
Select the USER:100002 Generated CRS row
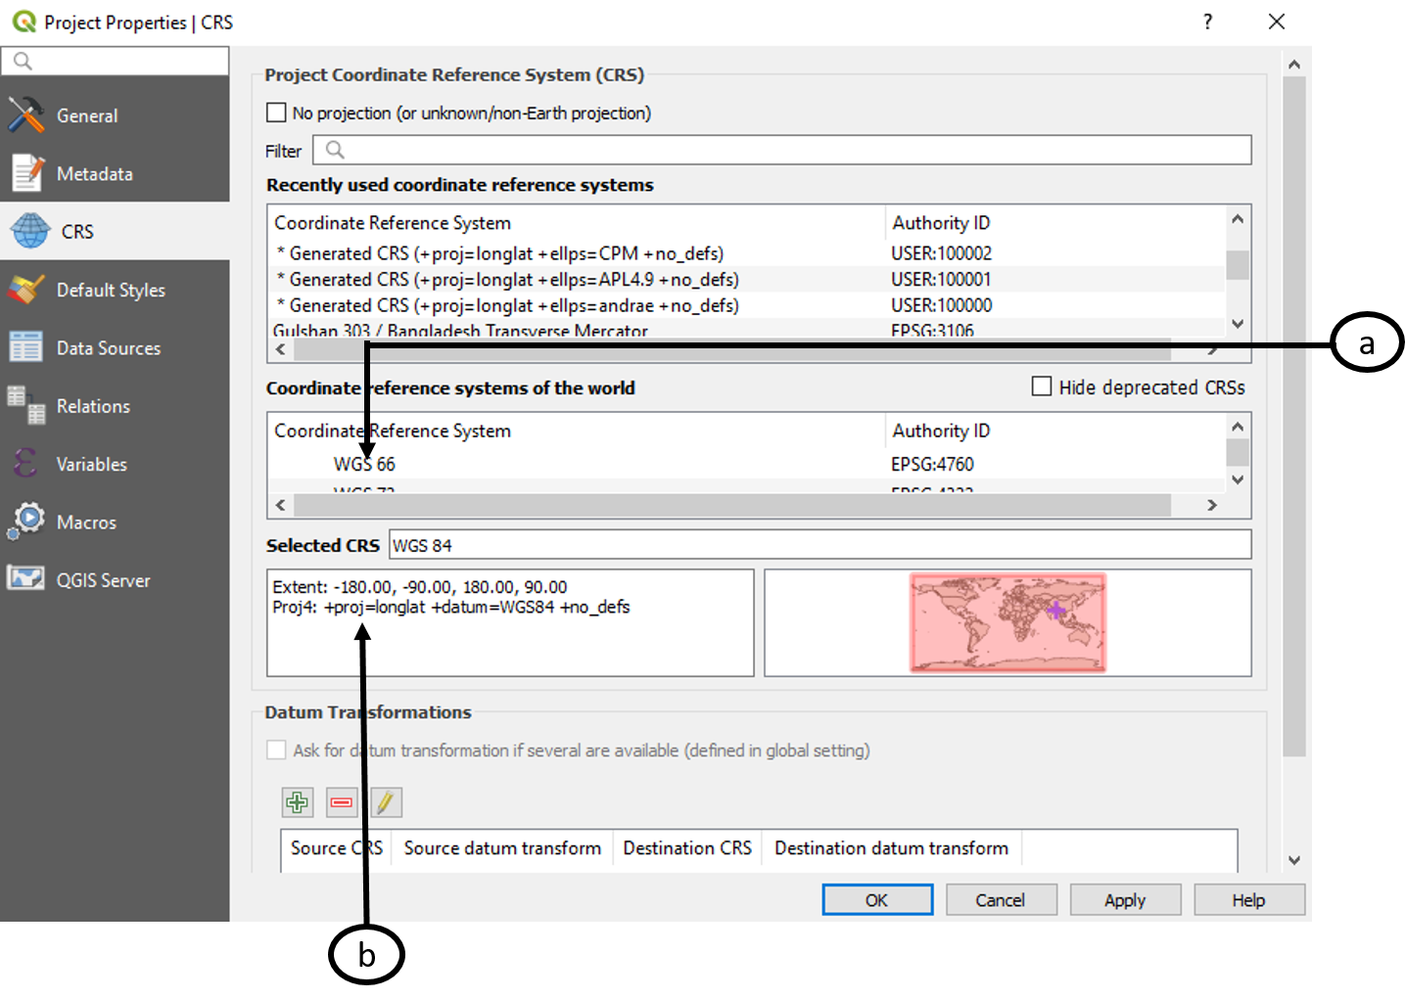coord(747,253)
